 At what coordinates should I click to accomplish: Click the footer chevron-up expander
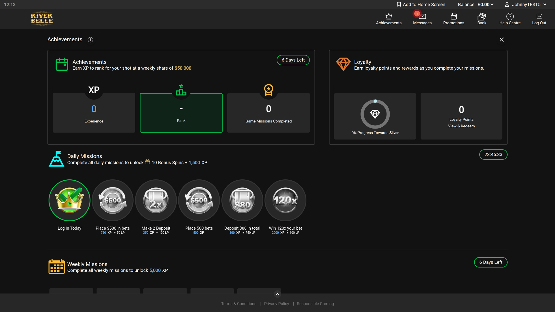coord(277,294)
